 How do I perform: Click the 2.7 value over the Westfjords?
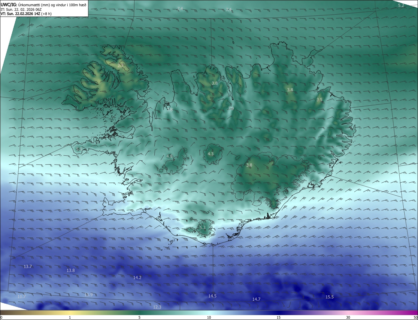[120, 66]
